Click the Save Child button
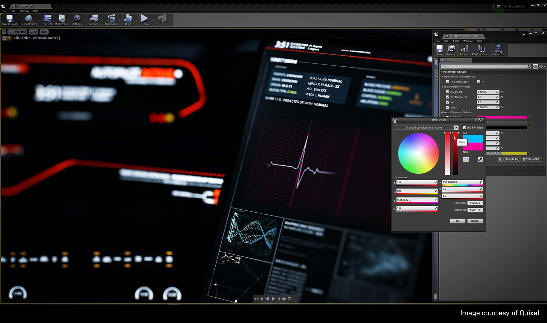Viewport: 547px width, 323px height. (532, 159)
